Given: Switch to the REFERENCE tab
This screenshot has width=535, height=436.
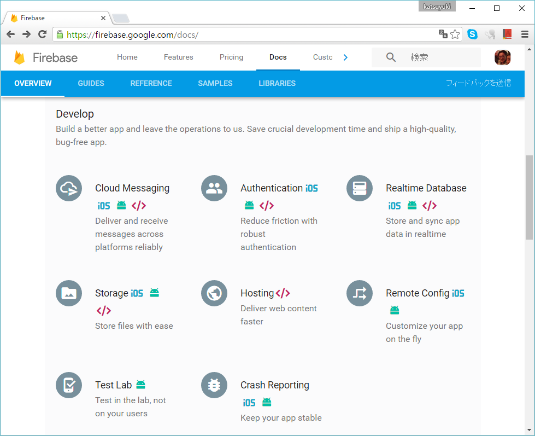Looking at the screenshot, I should (x=151, y=83).
